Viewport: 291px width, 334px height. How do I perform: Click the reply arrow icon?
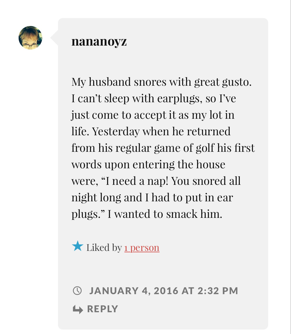pyautogui.click(x=78, y=309)
